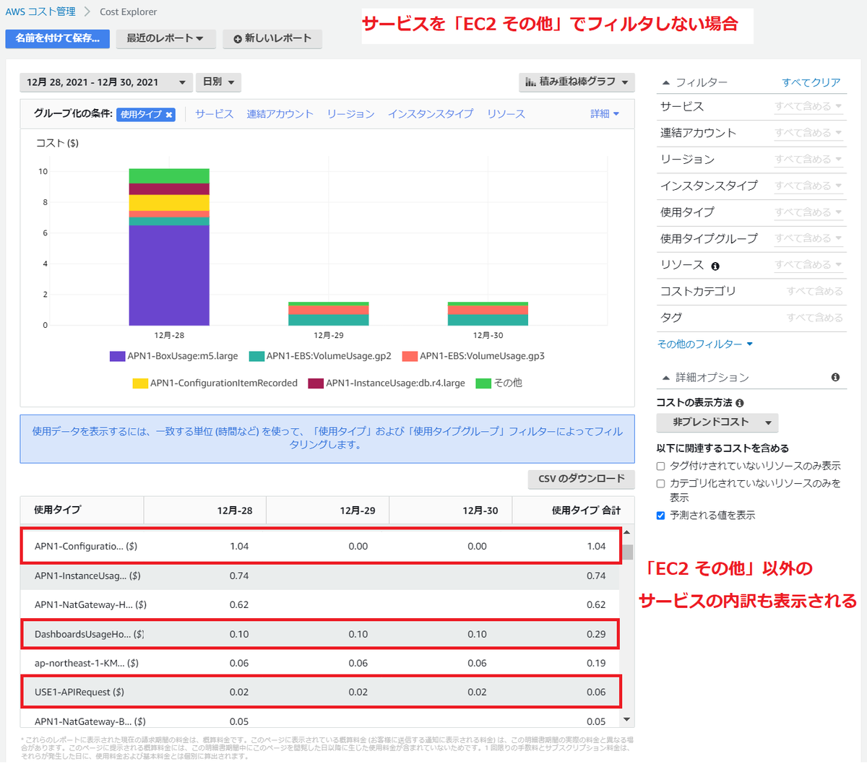Group by リージョン
Viewport: 867px width, 764px height.
point(350,114)
